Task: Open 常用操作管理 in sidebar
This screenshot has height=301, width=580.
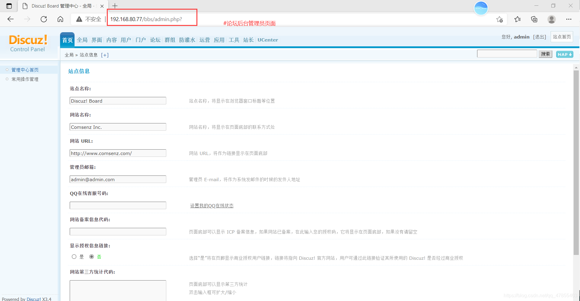Action: click(25, 79)
